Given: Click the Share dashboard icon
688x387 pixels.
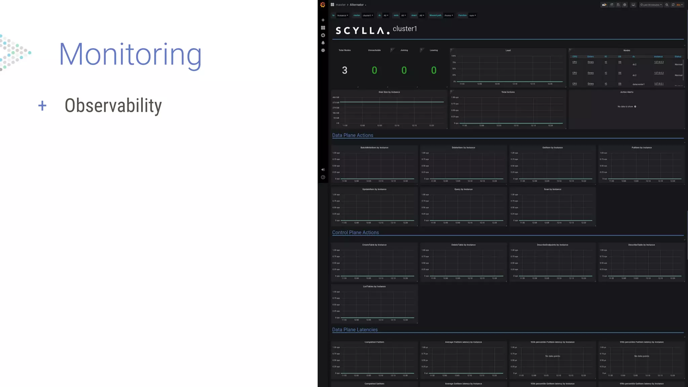Looking at the screenshot, I should tap(612, 5).
